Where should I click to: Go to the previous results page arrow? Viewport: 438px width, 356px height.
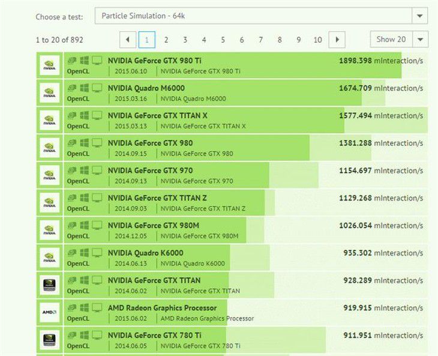pyautogui.click(x=128, y=40)
